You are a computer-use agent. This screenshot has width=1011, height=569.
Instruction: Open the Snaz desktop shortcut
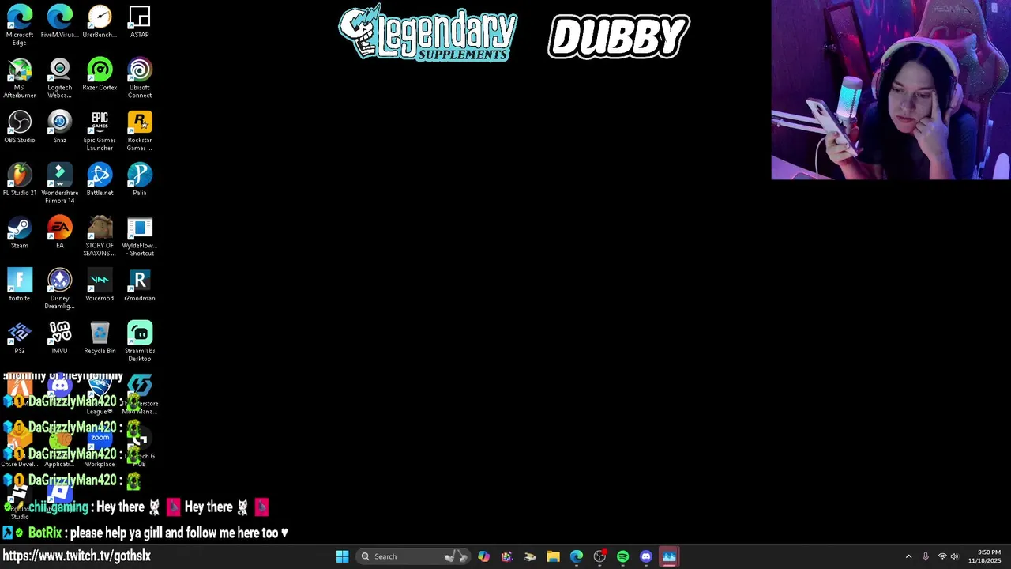60,126
